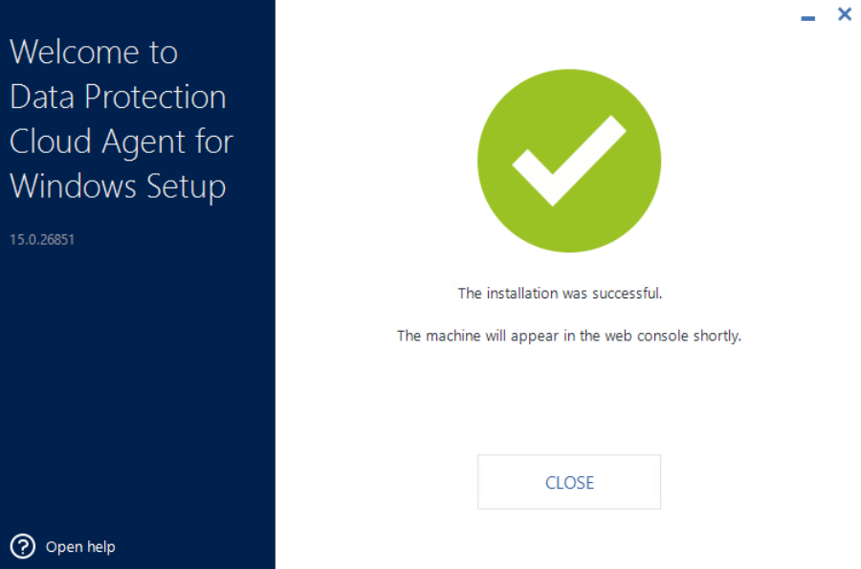
Task: Click the "Welcome to" heading line
Action: 94,53
